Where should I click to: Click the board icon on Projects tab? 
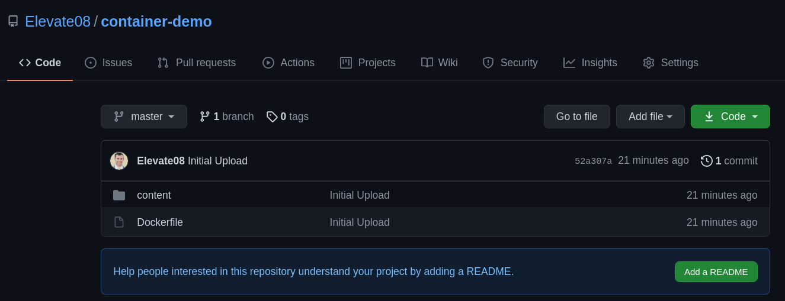pyautogui.click(x=346, y=63)
